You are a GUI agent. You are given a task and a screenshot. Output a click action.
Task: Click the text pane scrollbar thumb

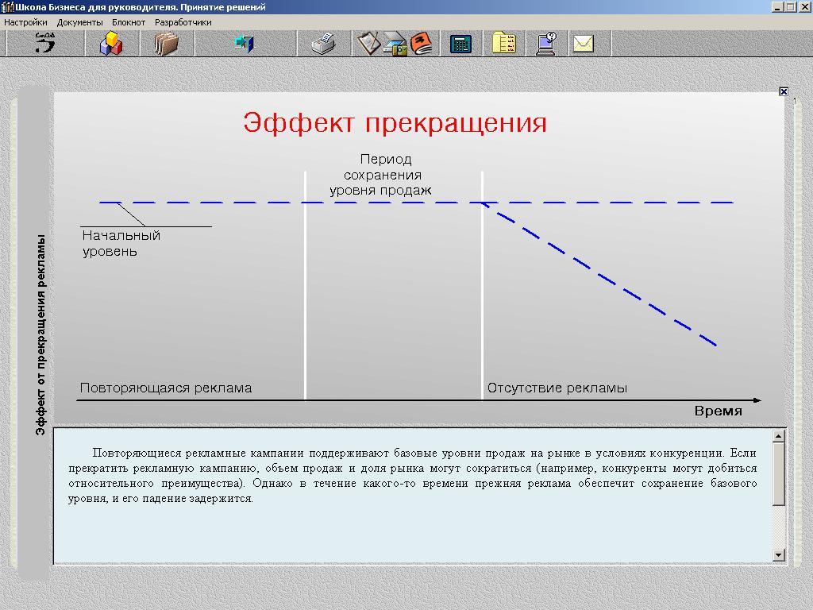778,473
